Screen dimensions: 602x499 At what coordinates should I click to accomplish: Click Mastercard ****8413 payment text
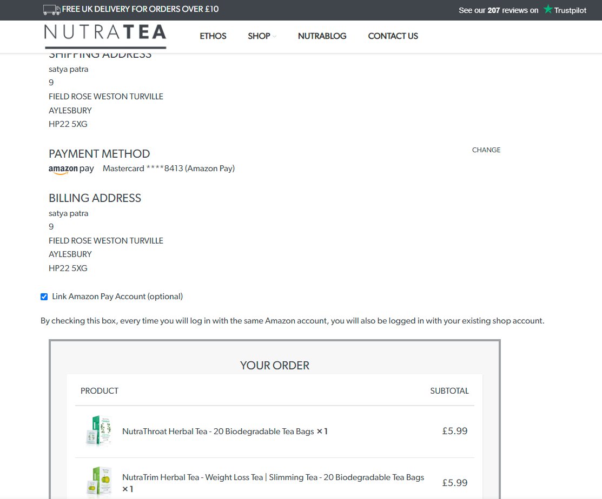pos(169,168)
